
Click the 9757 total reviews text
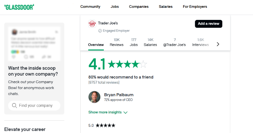point(104,82)
